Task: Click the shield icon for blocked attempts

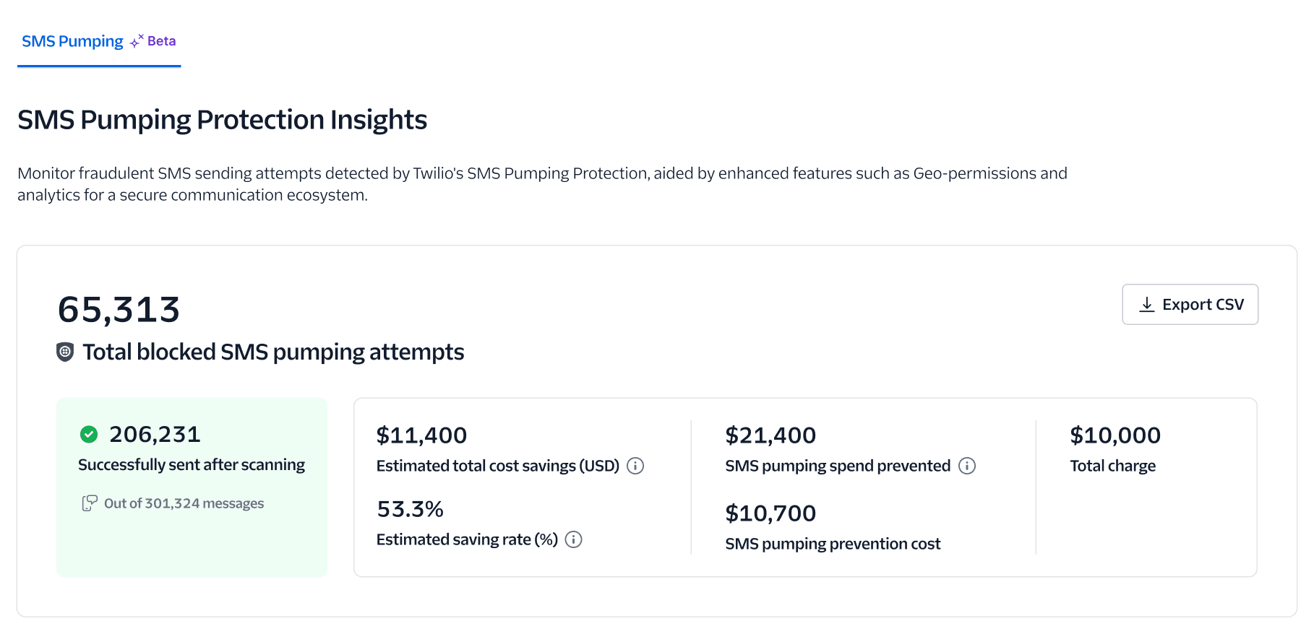Action: tap(65, 352)
